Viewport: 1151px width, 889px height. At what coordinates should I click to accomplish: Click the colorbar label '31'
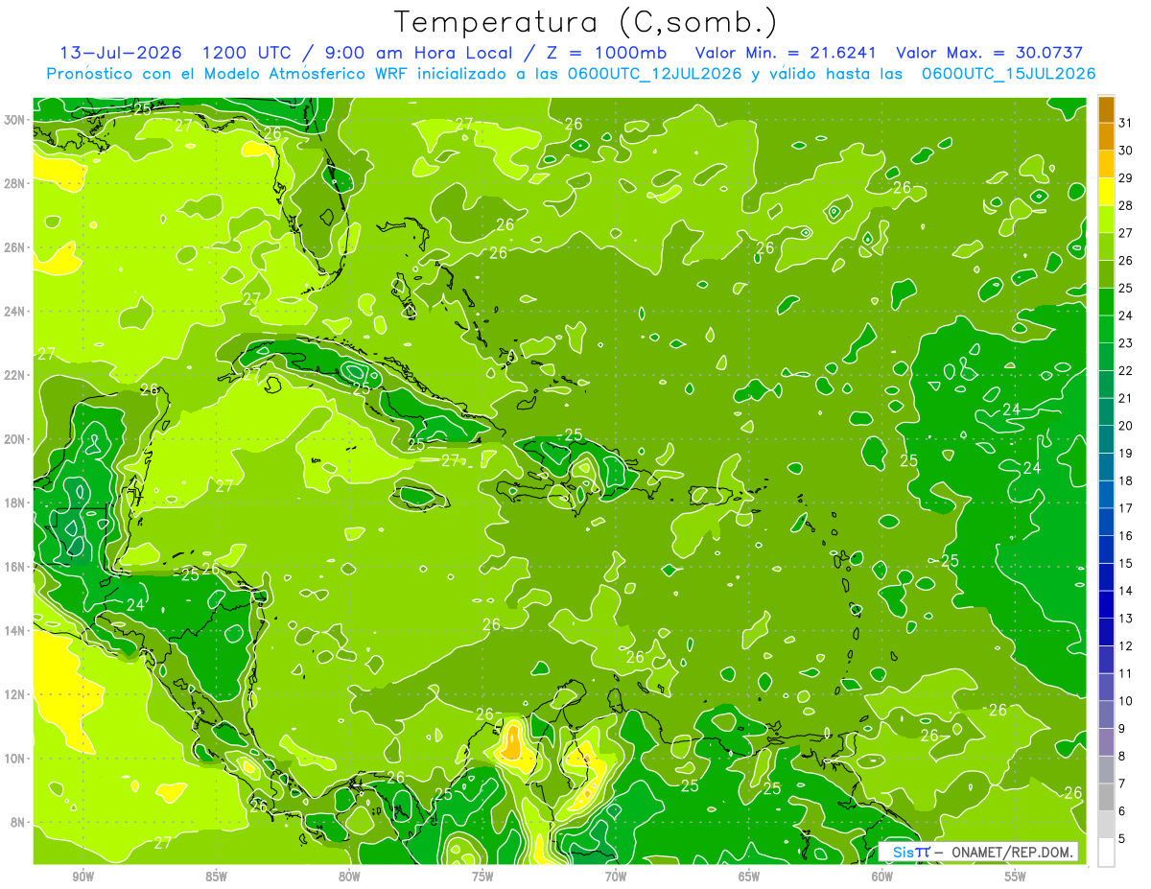pyautogui.click(x=1126, y=123)
